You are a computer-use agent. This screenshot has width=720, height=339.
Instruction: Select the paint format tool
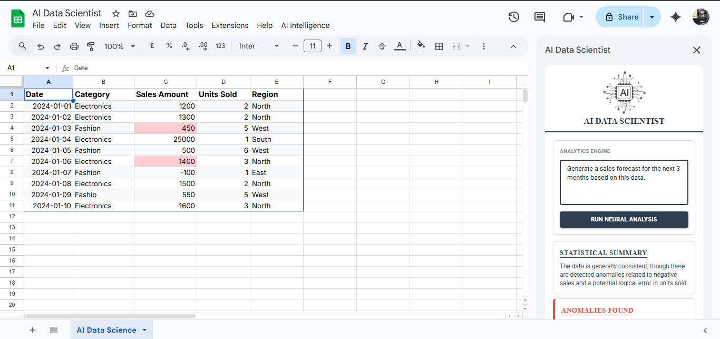[x=91, y=46]
